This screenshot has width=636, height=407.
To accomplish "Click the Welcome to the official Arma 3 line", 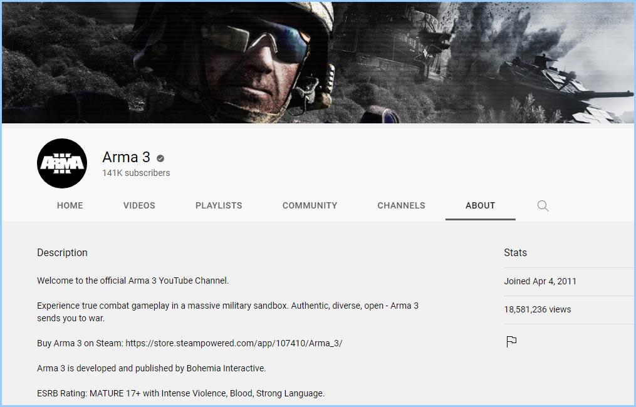I will pyautogui.click(x=133, y=281).
